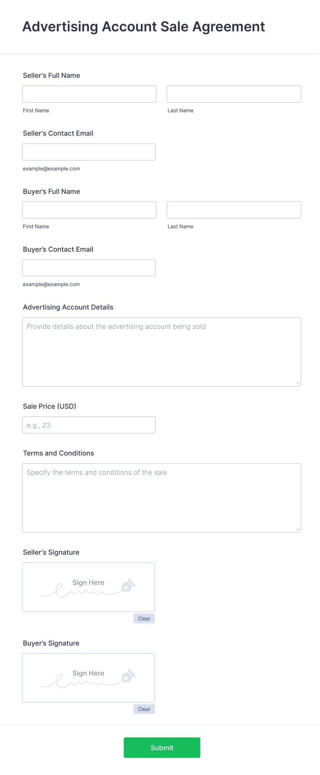Clear the Seller's Signature
This screenshot has width=320, height=775.
pyautogui.click(x=144, y=618)
